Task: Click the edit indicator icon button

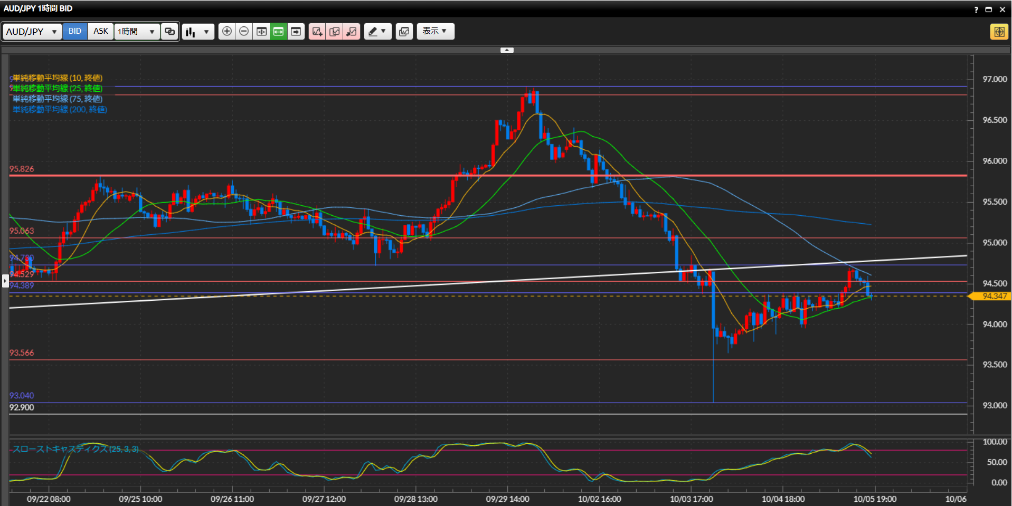Action: 334,32
